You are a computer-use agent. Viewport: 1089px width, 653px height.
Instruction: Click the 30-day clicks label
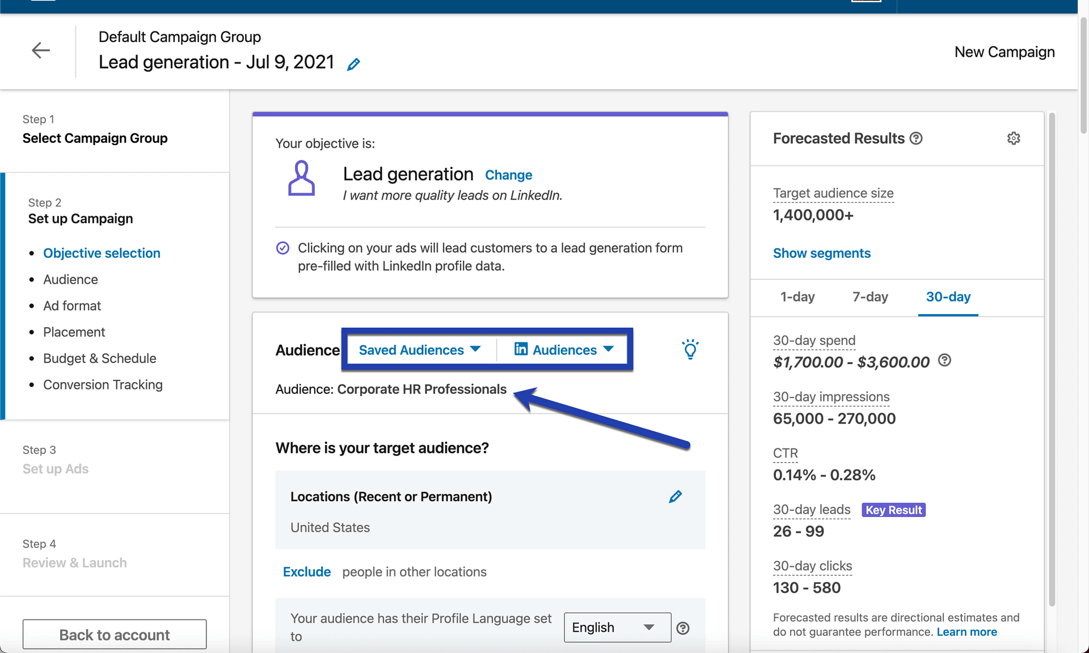[x=812, y=566]
